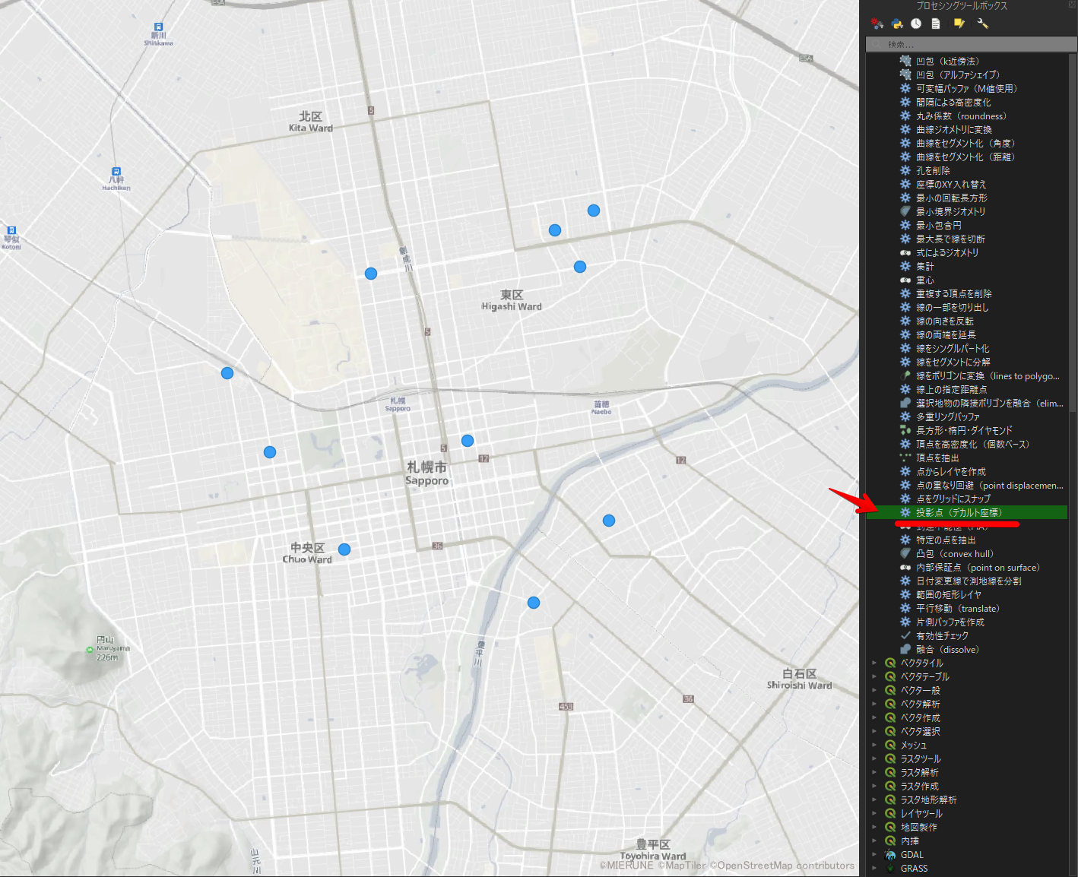
Task: Select 特定の点を抽出 algorithm
Action: tap(946, 540)
